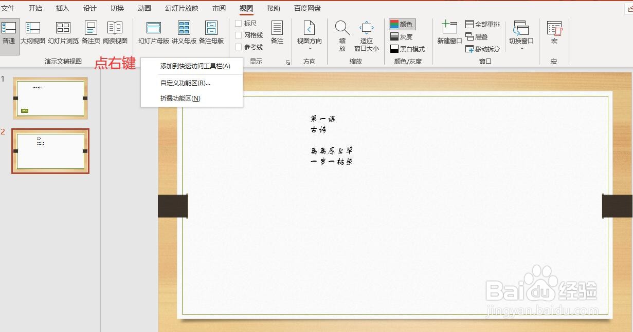
Task: Open the 显示 group dialog launcher
Action: coord(287,62)
